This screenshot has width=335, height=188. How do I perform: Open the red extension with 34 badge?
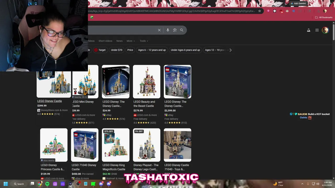point(281,11)
